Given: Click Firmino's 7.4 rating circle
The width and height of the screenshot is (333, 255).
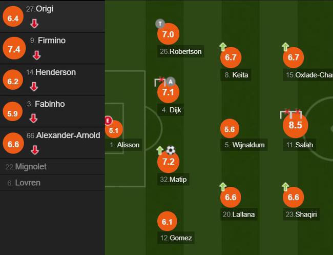Looking at the screenshot, I should tap(14, 49).
